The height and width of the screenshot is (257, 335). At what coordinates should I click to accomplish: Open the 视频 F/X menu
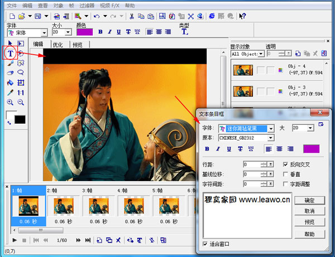(109, 6)
